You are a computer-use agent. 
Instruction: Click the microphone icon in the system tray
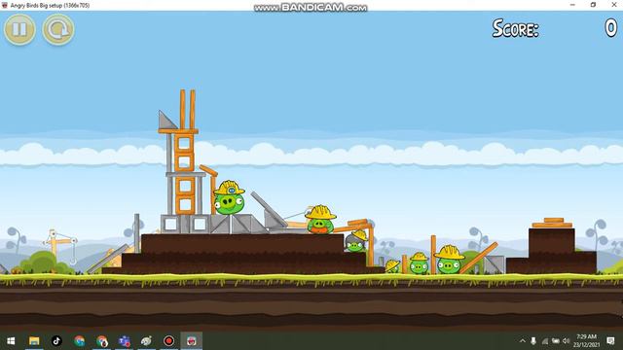[x=533, y=341]
